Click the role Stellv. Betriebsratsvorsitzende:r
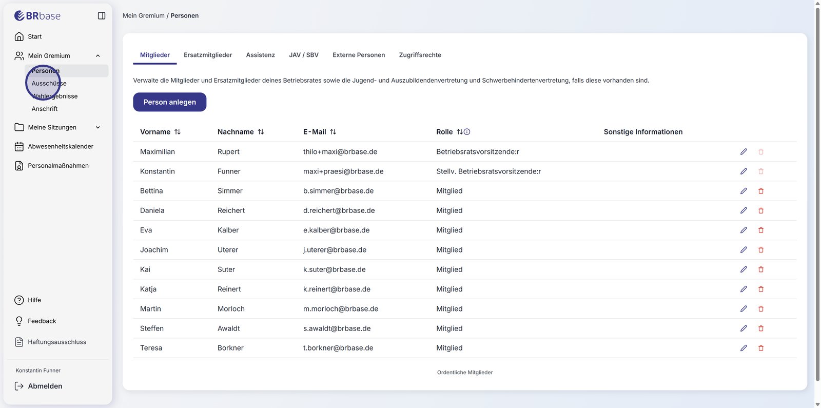Screen dimensions: 821x408 pyautogui.click(x=488, y=171)
